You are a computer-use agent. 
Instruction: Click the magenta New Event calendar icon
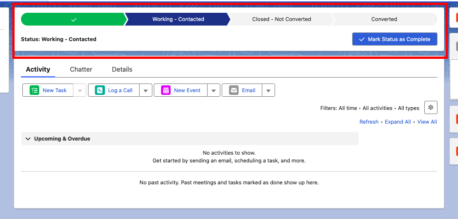pos(166,90)
